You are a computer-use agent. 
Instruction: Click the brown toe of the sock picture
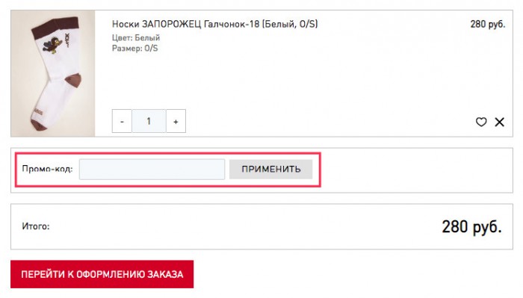37,125
